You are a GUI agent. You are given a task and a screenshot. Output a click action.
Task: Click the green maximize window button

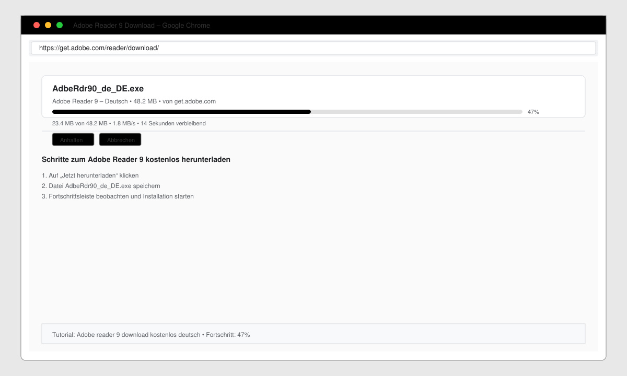coord(60,25)
